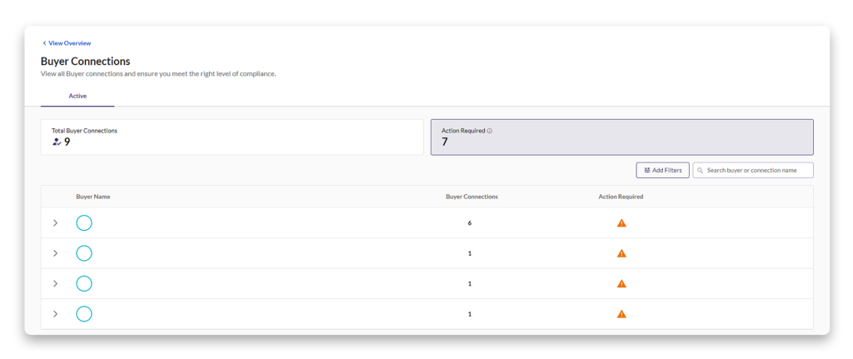This screenshot has height=359, width=853.
Task: Select the Active tab
Action: coord(77,96)
